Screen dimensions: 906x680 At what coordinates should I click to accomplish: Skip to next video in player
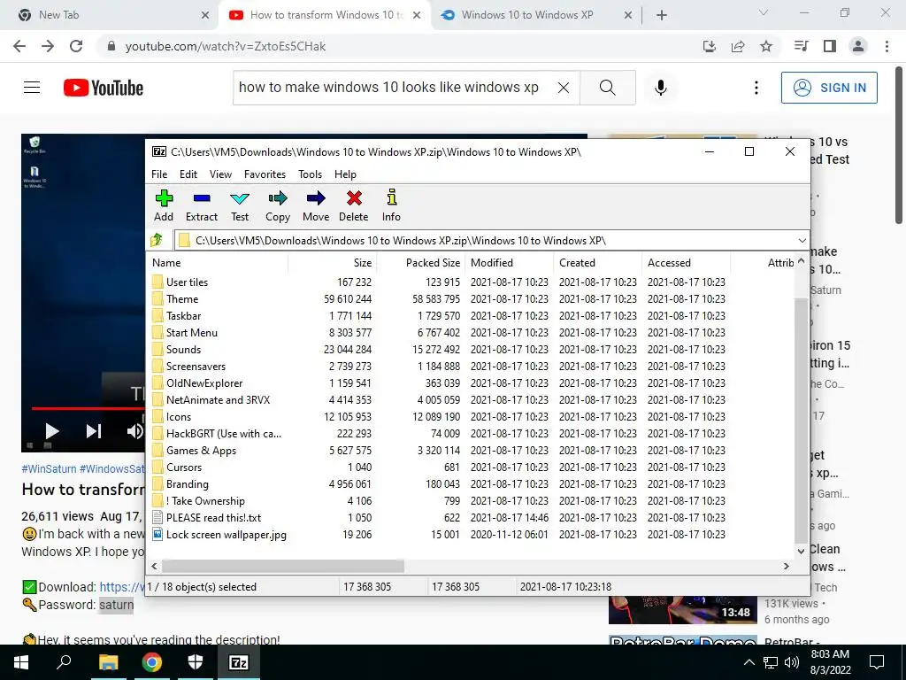(x=94, y=431)
